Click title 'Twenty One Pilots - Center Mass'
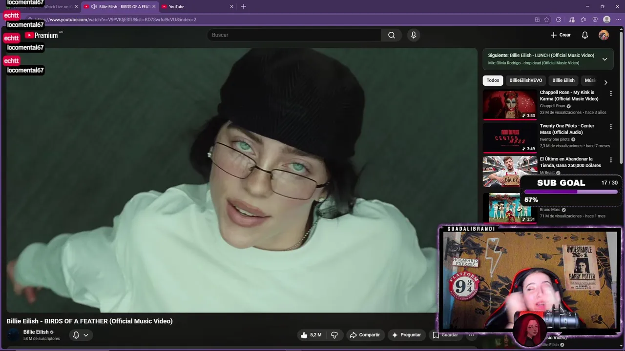The width and height of the screenshot is (625, 351). click(x=567, y=129)
